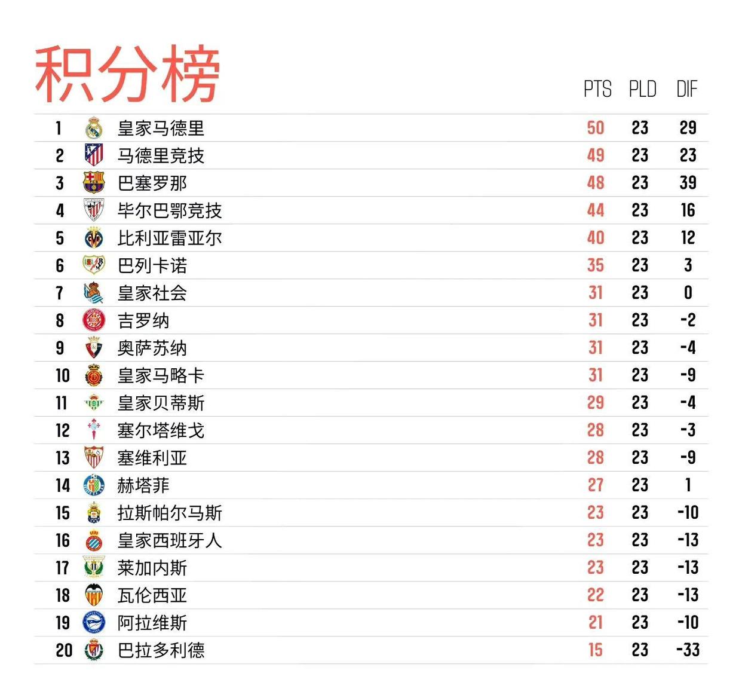Viewport: 742px width, 676px height.
Task: Click the PTS column header
Action: (x=597, y=90)
